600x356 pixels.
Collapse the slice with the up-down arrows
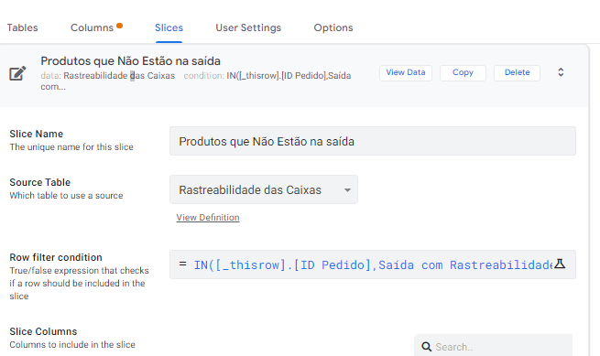click(561, 72)
